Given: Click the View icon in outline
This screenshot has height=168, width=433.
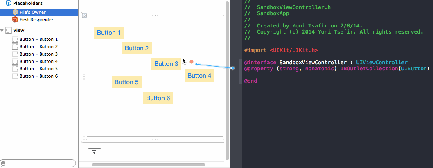Looking at the screenshot, I should tap(9, 30).
